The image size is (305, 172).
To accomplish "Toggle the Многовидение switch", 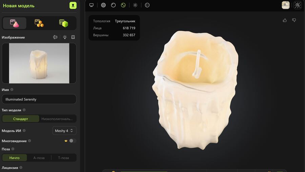I will (x=73, y=141).
